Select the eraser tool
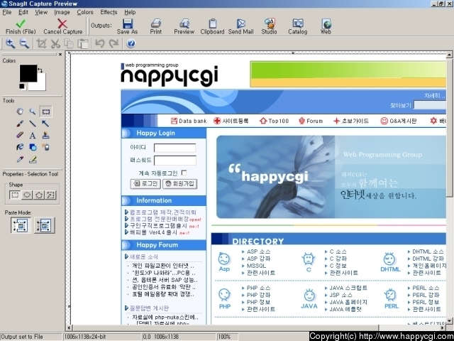This screenshot has width=454, height=341. (x=20, y=136)
